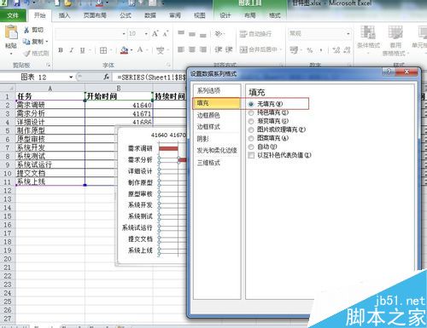Decrease the cell indent
Viewport: 427px width, 328px height.
point(219,49)
